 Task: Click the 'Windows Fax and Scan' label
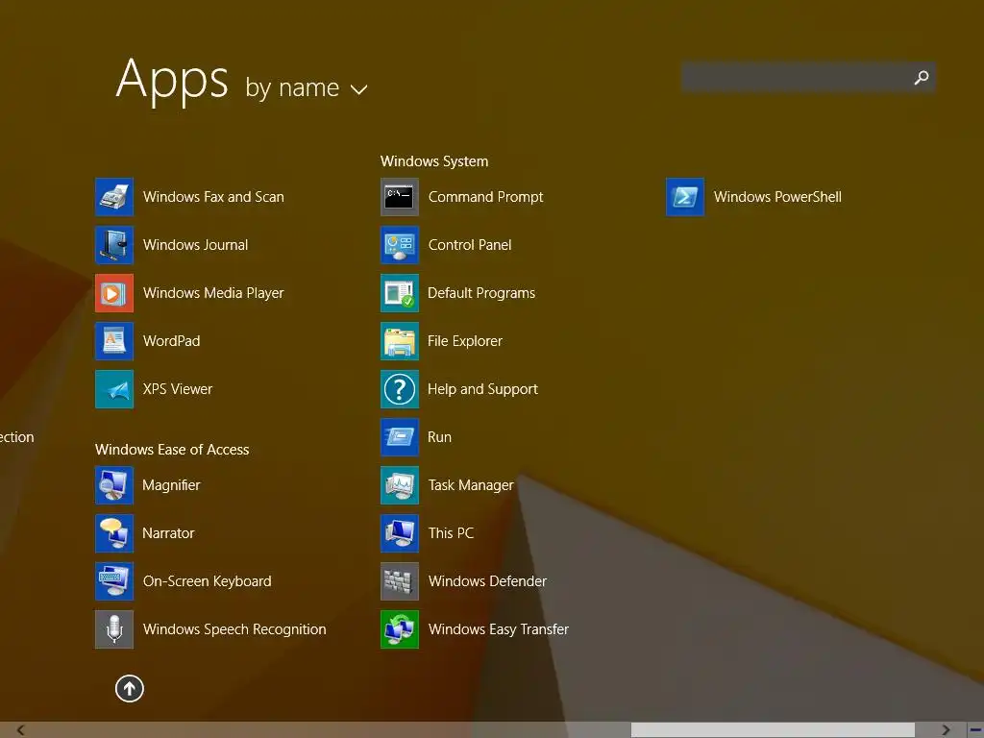coord(213,197)
